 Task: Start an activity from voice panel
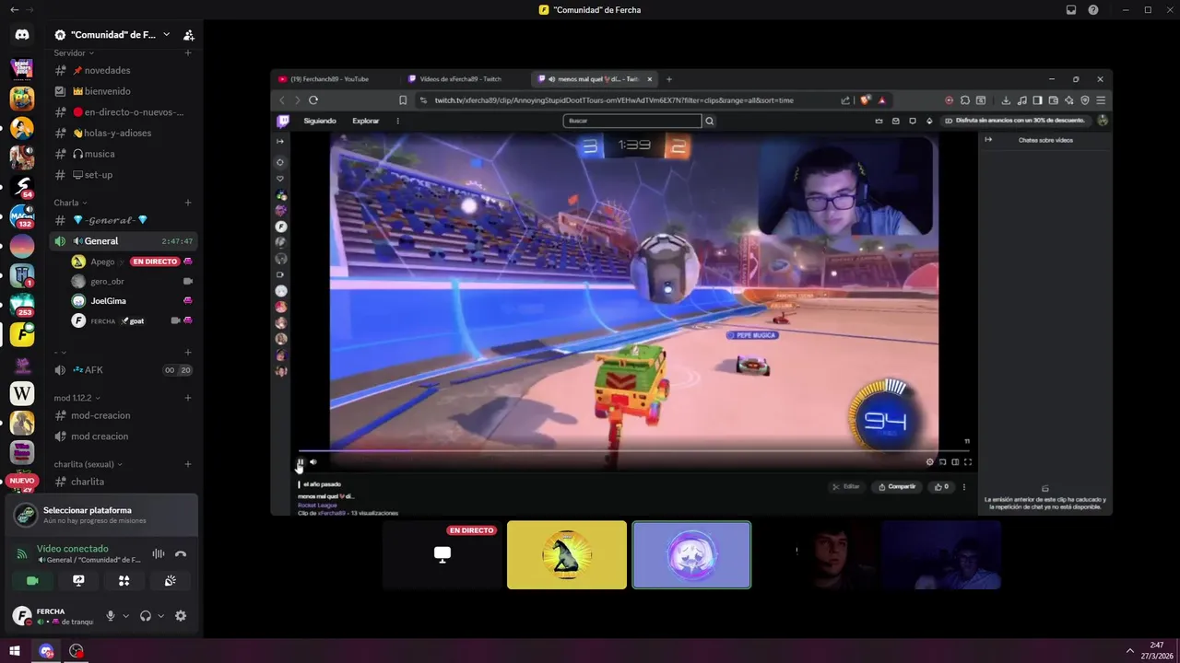(x=124, y=581)
